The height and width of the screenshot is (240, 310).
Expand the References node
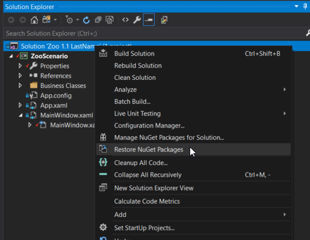click(20, 76)
